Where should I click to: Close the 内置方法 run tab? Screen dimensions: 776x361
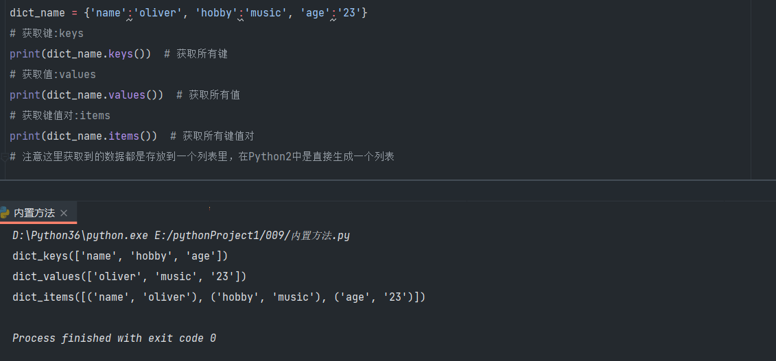click(64, 214)
